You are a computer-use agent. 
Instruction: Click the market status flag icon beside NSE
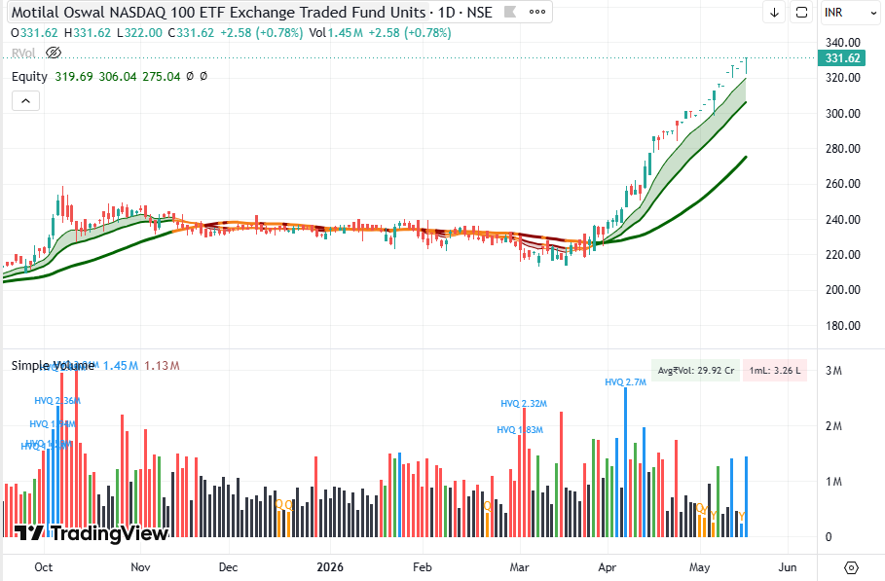click(509, 12)
